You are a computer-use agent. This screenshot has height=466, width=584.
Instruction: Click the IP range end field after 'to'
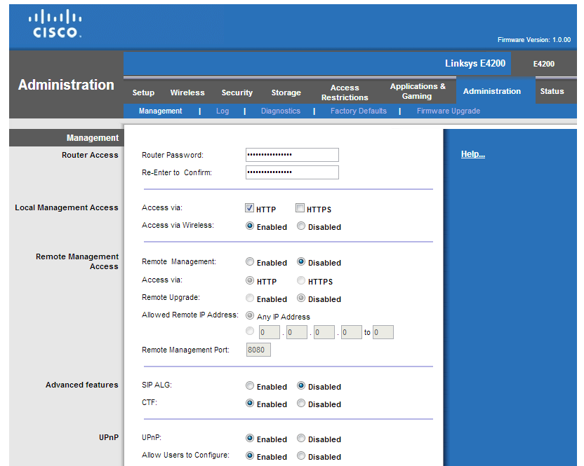click(383, 332)
